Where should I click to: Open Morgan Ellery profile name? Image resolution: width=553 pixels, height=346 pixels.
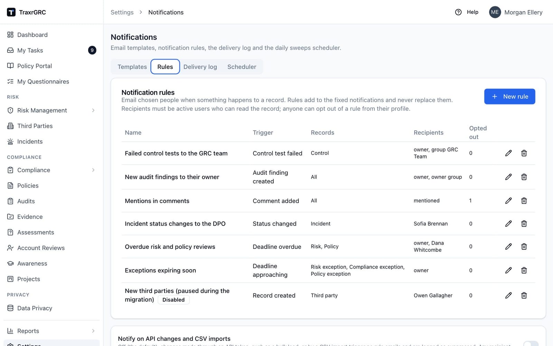(523, 12)
